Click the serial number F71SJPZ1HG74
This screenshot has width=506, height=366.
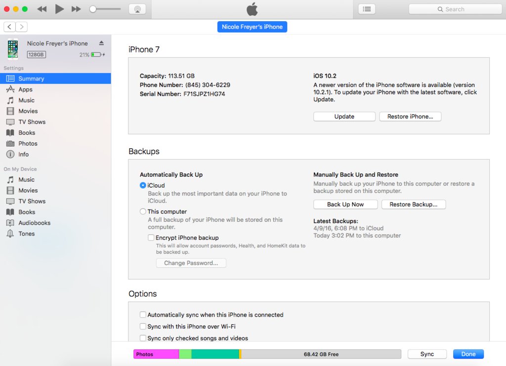pyautogui.click(x=204, y=94)
